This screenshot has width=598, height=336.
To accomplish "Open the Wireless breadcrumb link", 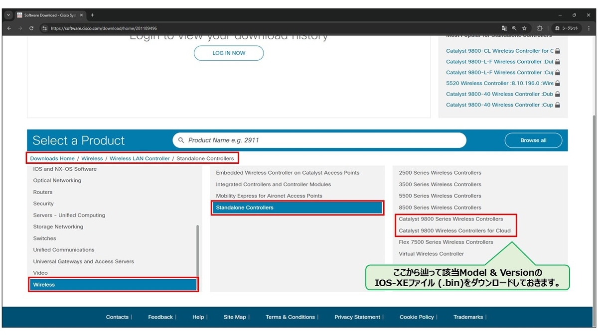I will pyautogui.click(x=92, y=158).
